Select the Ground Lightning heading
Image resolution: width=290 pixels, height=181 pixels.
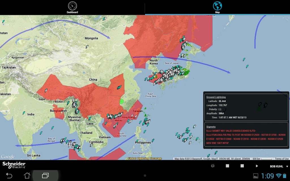[x=216, y=97]
